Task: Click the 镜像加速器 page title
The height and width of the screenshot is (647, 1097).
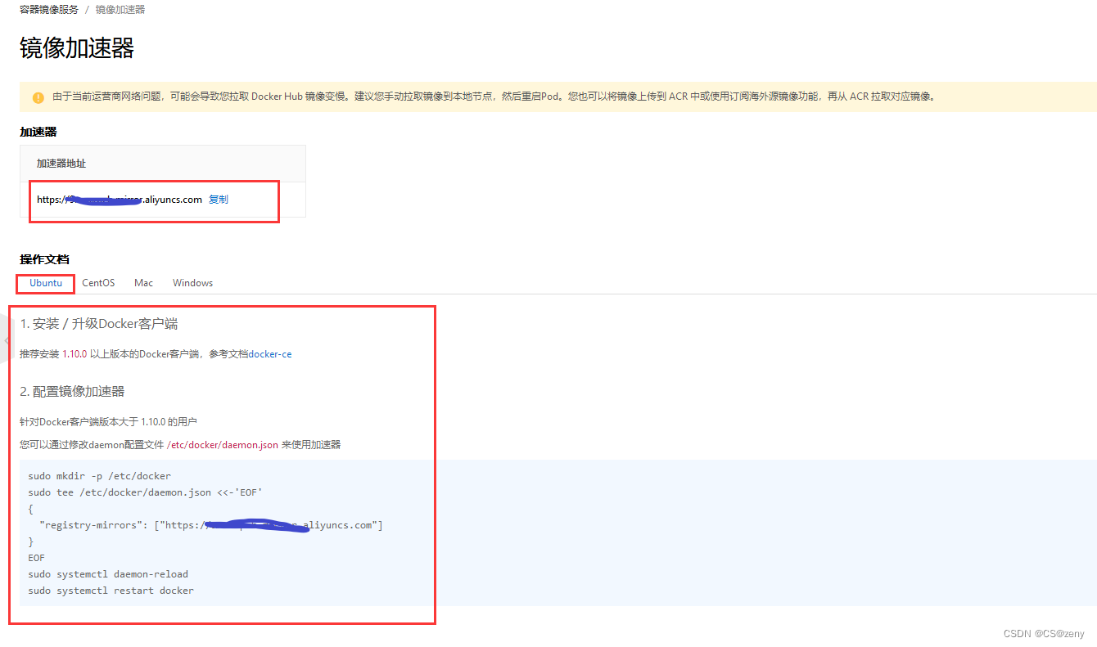Action: (x=77, y=48)
